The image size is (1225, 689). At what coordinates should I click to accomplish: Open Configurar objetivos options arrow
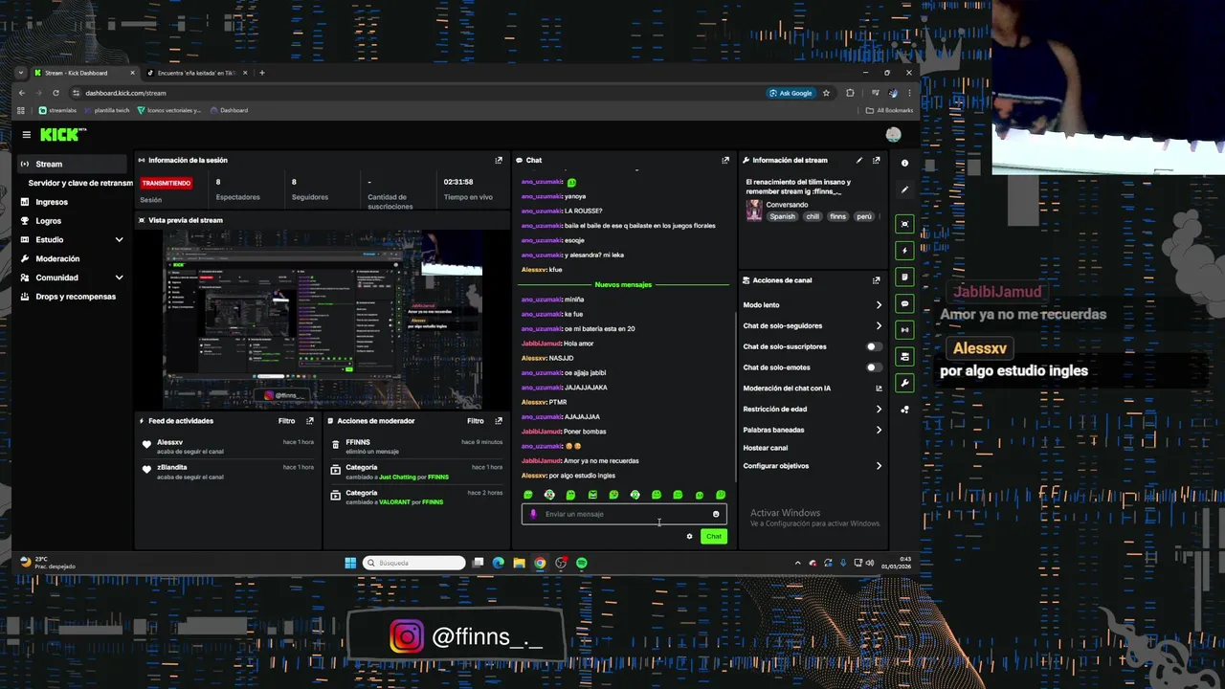pyautogui.click(x=879, y=466)
